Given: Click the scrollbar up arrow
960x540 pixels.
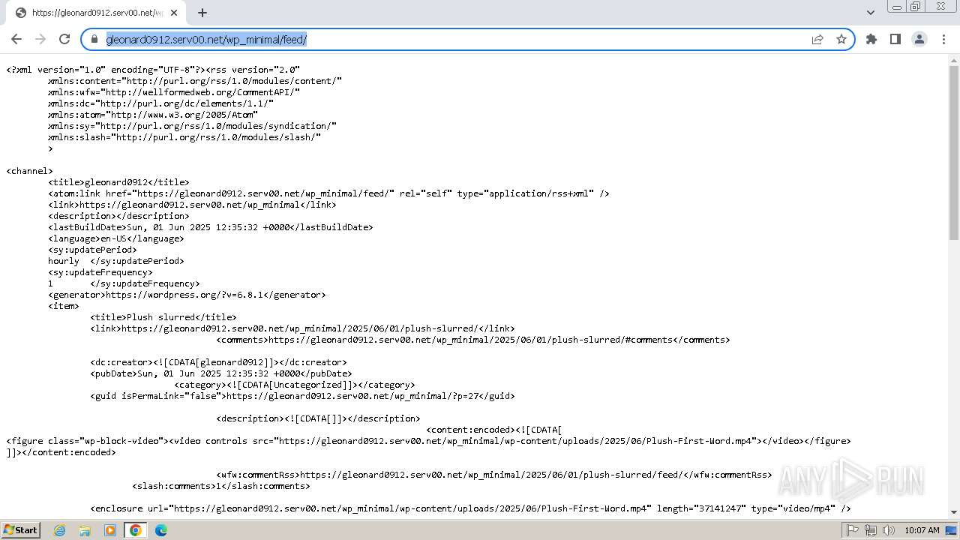Looking at the screenshot, I should (954, 60).
